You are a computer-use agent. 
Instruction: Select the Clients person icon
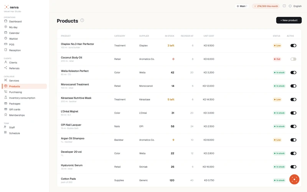pyautogui.click(x=6, y=62)
